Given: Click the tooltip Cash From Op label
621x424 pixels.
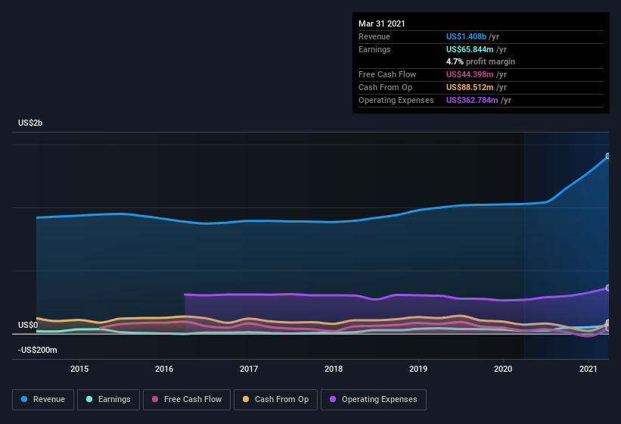Looking at the screenshot, I should click(x=385, y=87).
